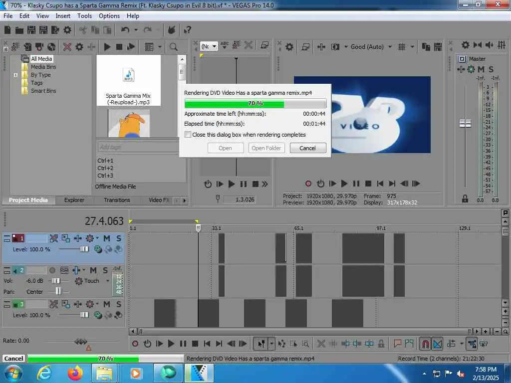Mute video track 3
The width and height of the screenshot is (511, 383).
107,304
